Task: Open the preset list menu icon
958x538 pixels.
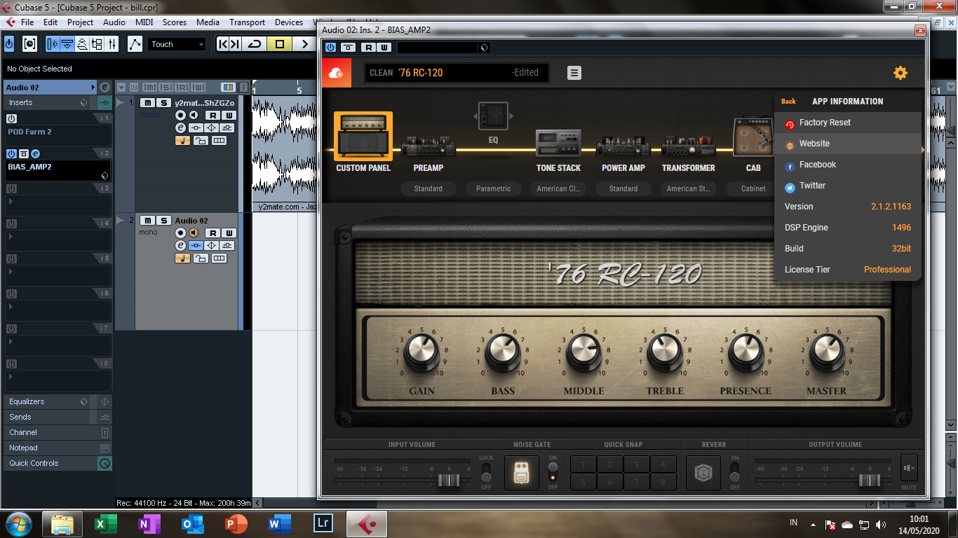Action: [574, 73]
